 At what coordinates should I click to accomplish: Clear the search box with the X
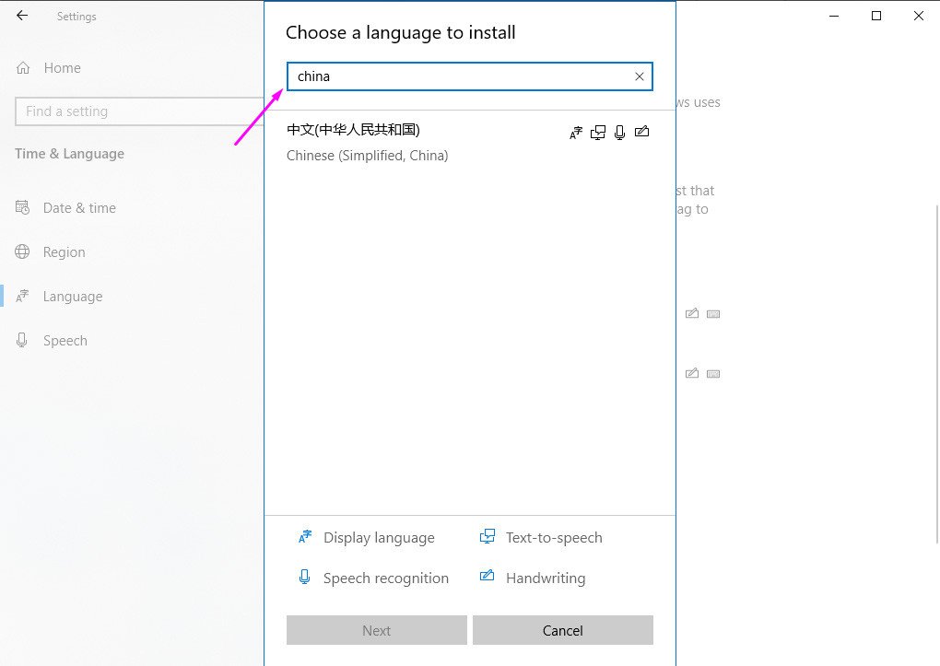[x=639, y=76]
